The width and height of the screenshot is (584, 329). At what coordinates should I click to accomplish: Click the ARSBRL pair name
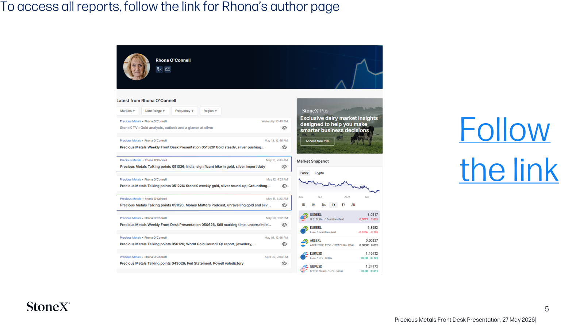coord(316,241)
